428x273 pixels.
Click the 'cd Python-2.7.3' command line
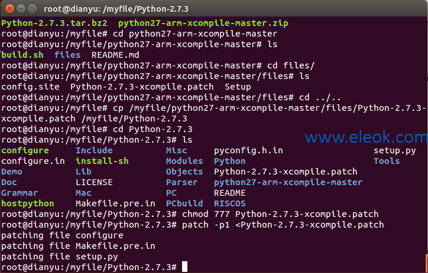coord(97,129)
